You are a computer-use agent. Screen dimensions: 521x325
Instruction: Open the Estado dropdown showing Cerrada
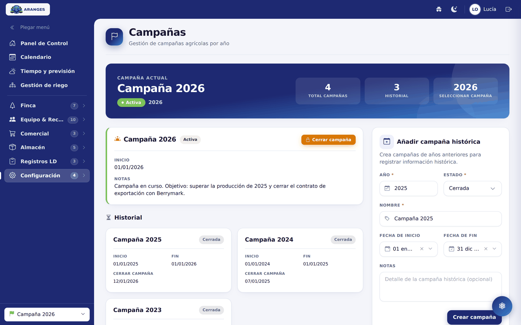click(473, 188)
